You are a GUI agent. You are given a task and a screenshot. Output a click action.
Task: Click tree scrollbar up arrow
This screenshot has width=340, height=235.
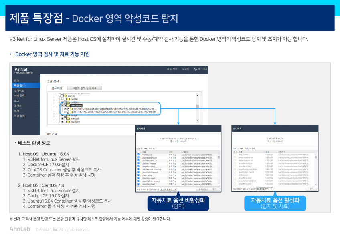pos(197,95)
